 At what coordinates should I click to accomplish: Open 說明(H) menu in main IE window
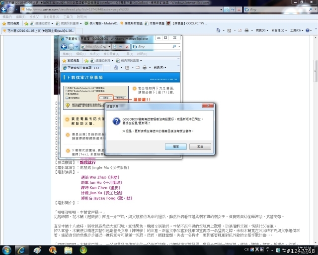click(82, 17)
